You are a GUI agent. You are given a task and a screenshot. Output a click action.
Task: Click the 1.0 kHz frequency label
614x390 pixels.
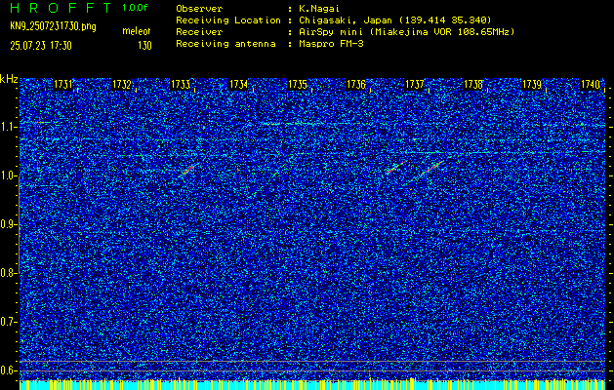coord(9,176)
